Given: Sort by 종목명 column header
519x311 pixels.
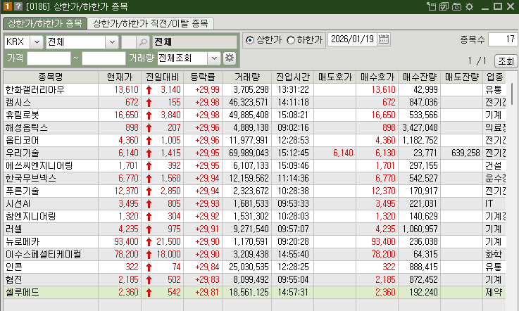Looking at the screenshot, I should [51, 77].
